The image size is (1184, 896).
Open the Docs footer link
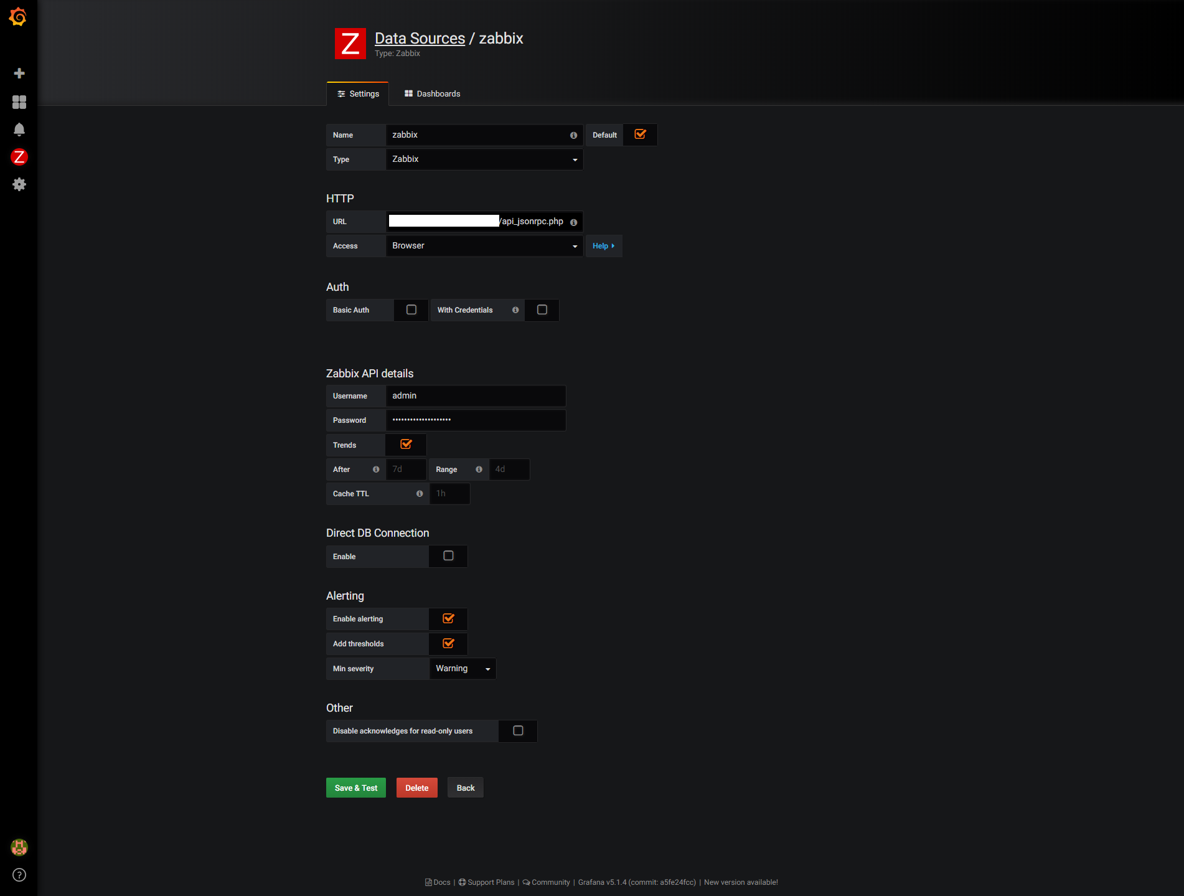click(x=438, y=882)
